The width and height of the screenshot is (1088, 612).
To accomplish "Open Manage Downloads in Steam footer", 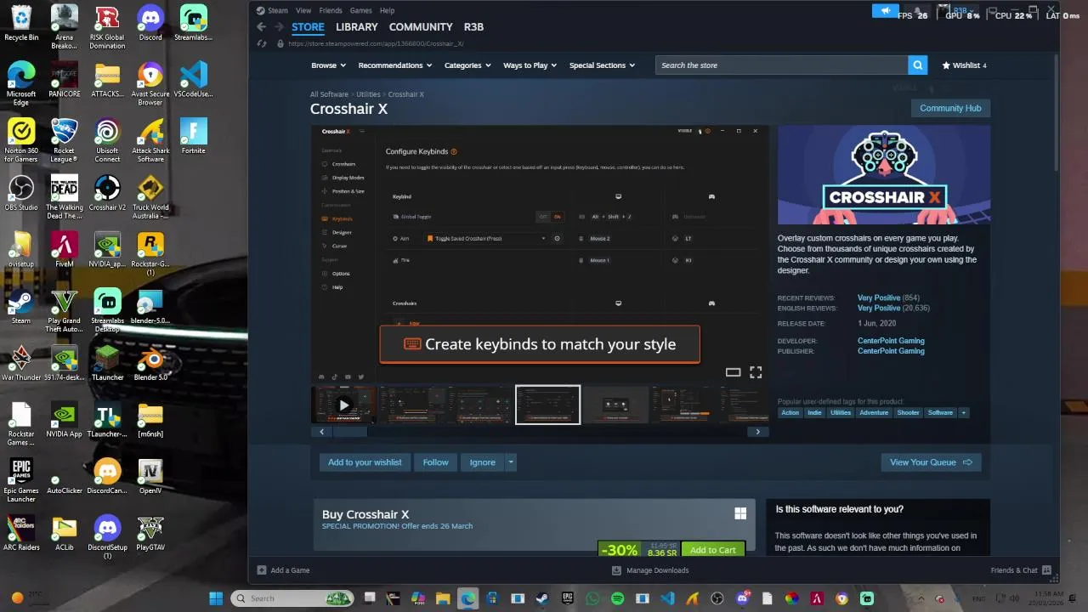I will (x=651, y=570).
